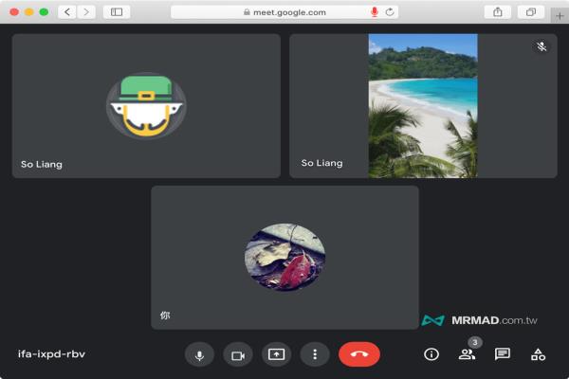This screenshot has height=379, width=569.
Task: Click the ifa-ixpd-rbv meeting code
Action: [x=51, y=354]
